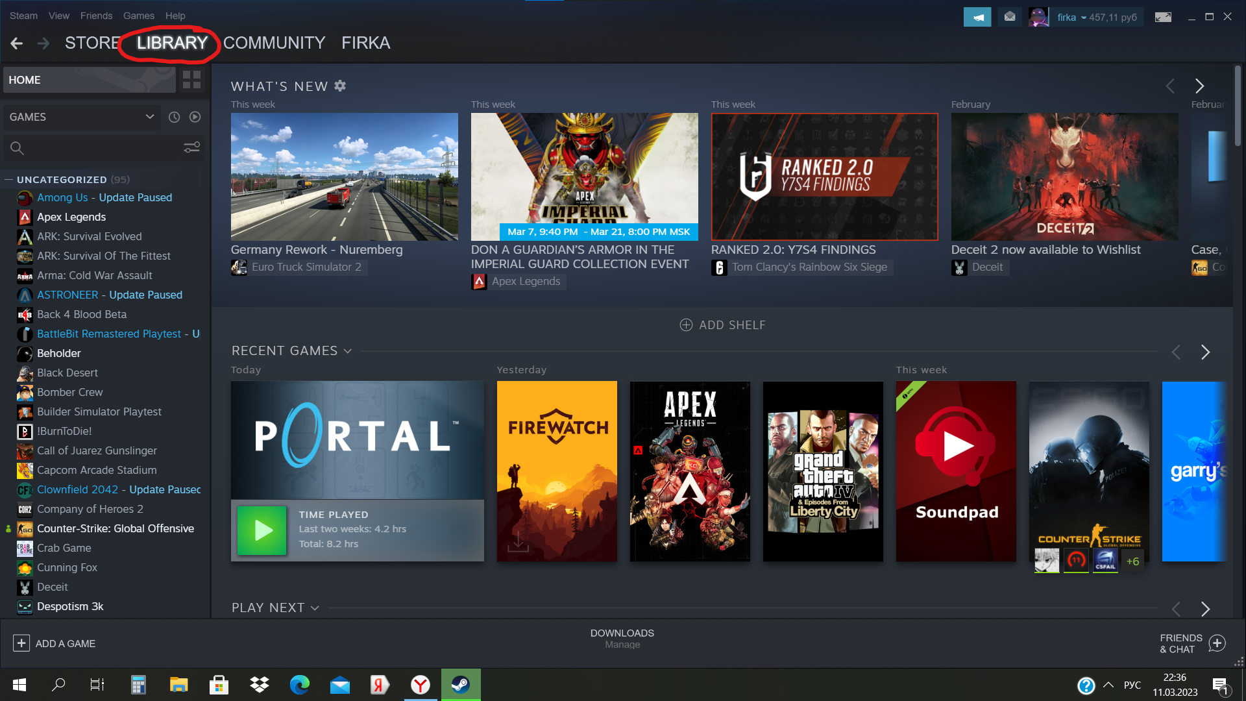1246x701 pixels.
Task: Switch to the Community tab
Action: tap(274, 43)
